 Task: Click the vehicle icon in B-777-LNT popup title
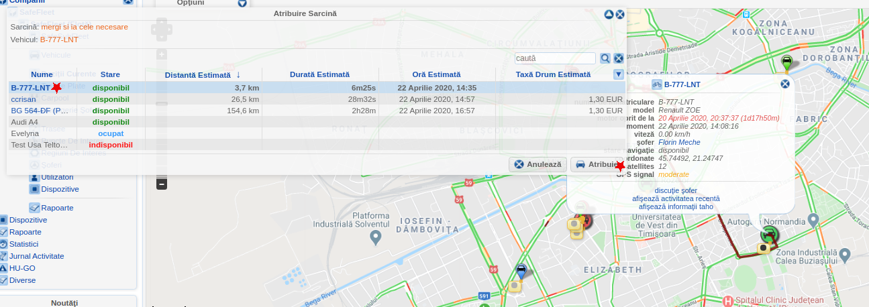point(657,84)
